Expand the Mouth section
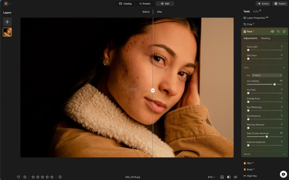Viewport: 289px width, 180px height. [284, 154]
